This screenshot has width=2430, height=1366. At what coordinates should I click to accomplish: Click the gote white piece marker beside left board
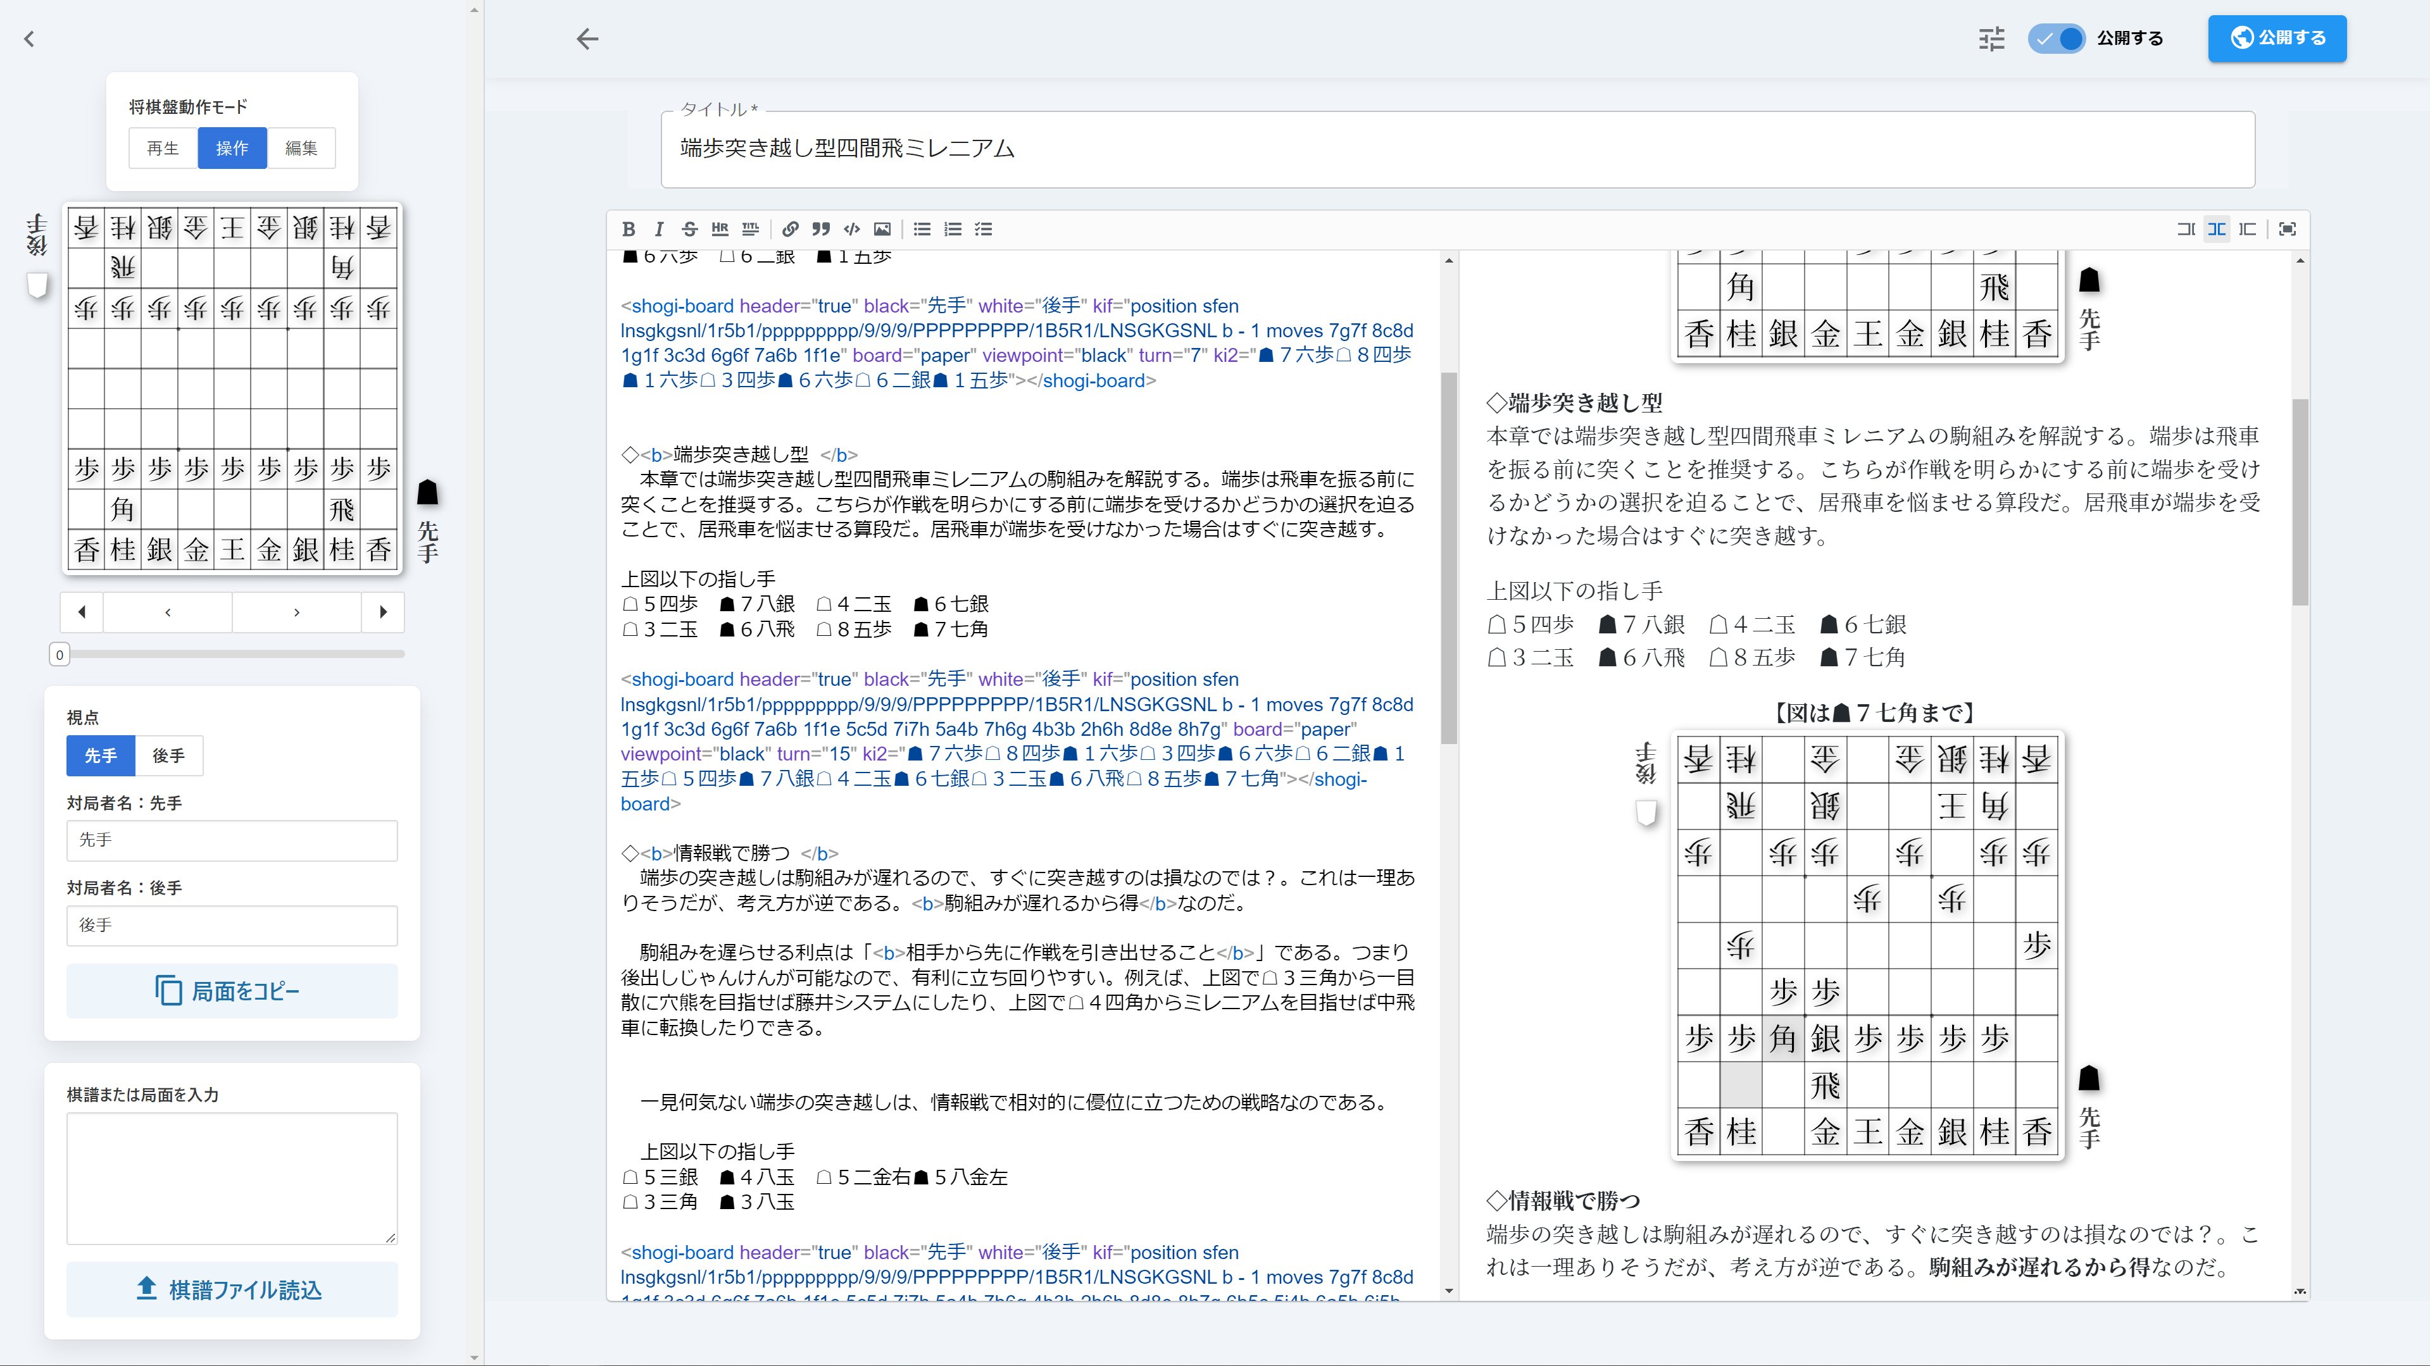point(38,285)
